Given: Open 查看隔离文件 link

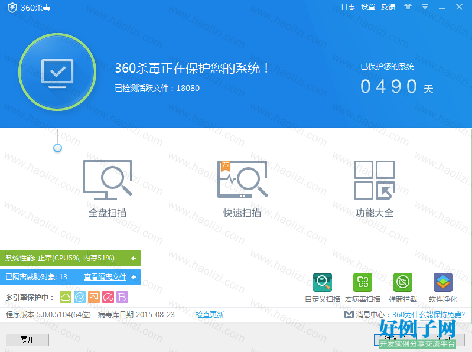Looking at the screenshot, I should click(105, 277).
